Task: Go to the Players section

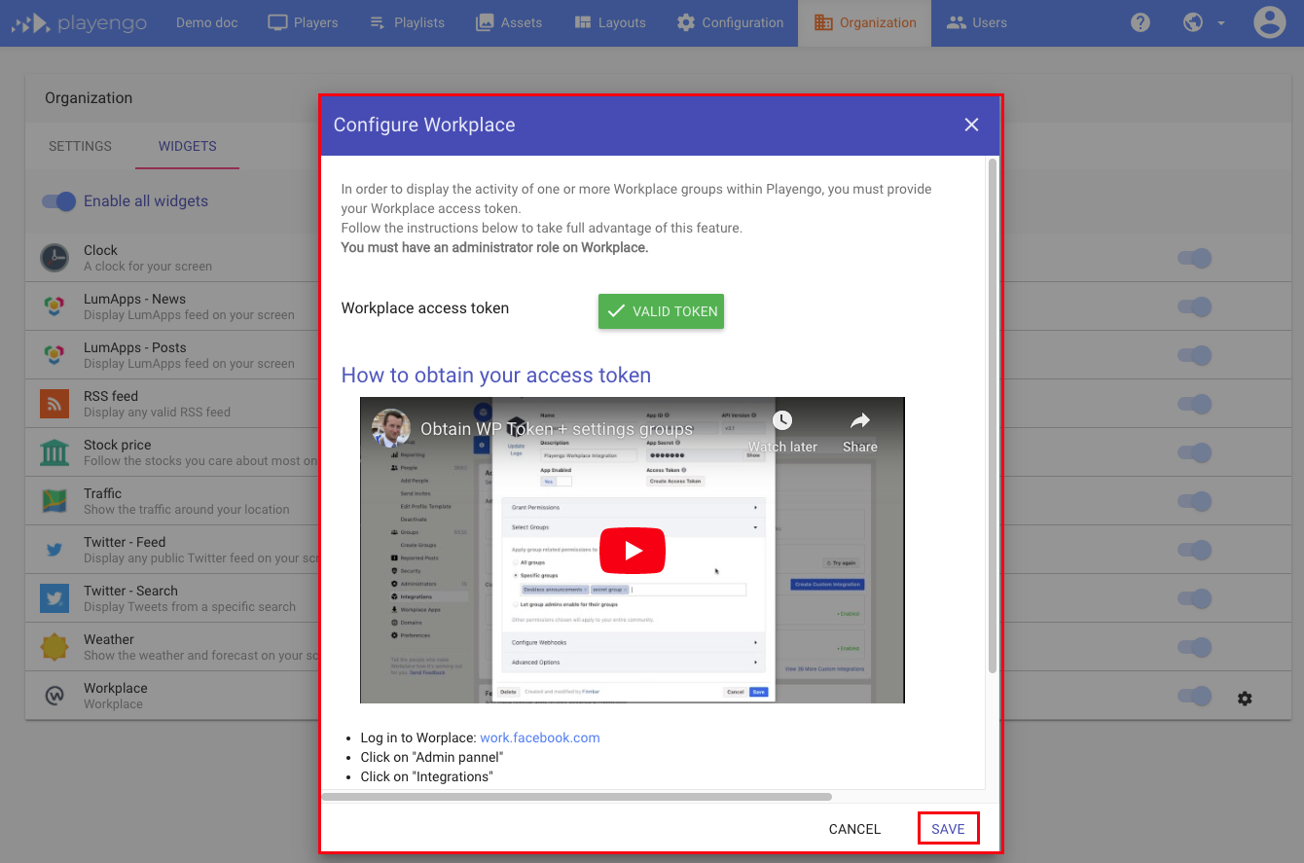Action: pyautogui.click(x=303, y=22)
